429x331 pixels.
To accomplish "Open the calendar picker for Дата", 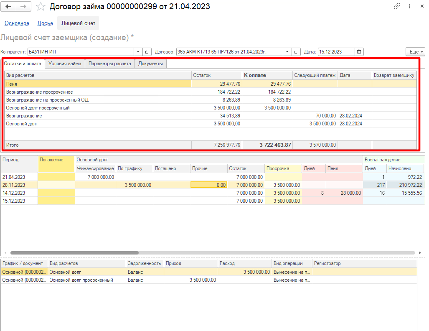I will coord(359,52).
